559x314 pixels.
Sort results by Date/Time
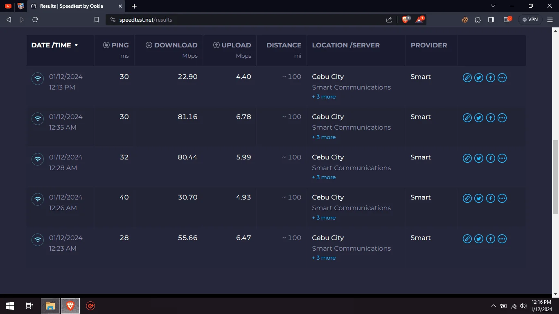pos(54,45)
